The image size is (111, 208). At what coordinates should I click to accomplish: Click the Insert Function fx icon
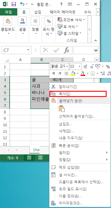[x=67, y=50]
